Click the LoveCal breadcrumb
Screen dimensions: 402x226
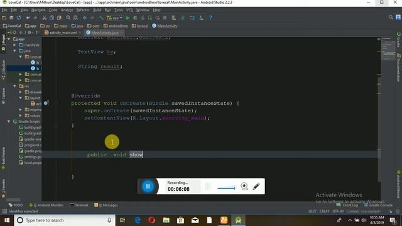pos(12,26)
